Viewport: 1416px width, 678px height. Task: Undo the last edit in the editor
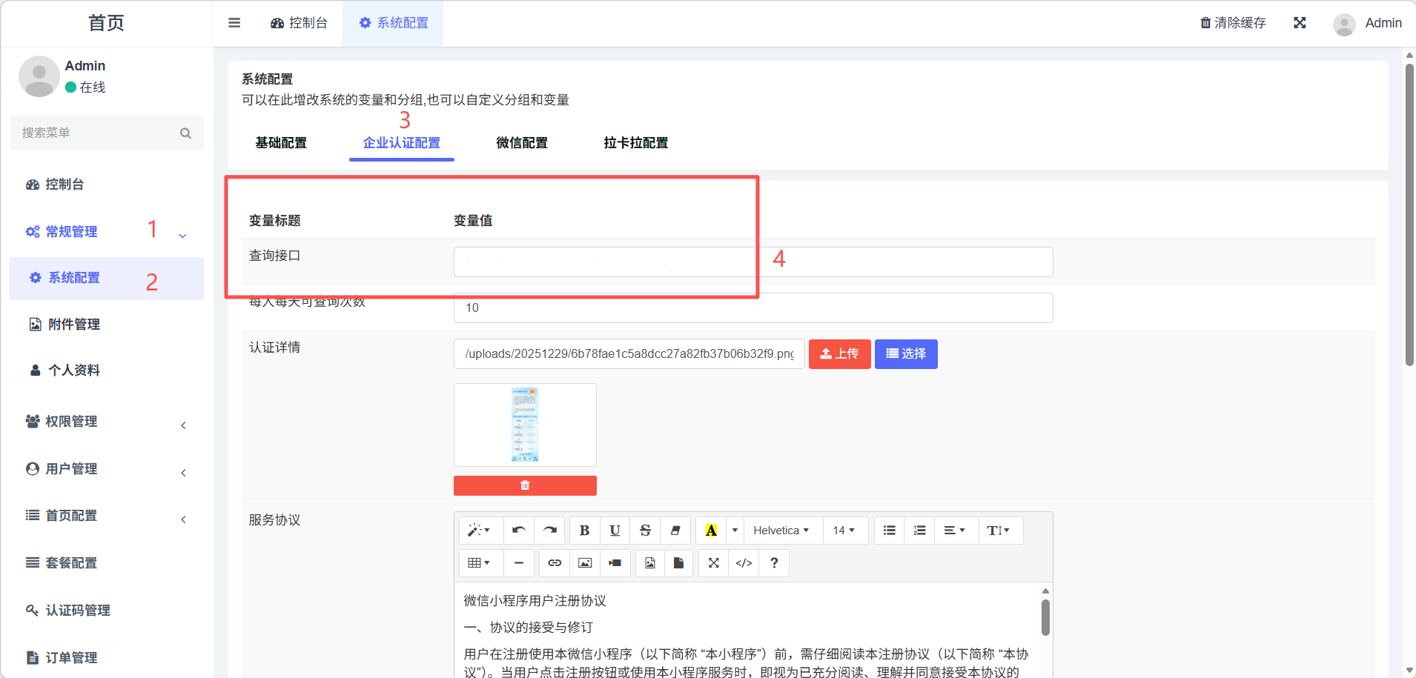pyautogui.click(x=519, y=531)
